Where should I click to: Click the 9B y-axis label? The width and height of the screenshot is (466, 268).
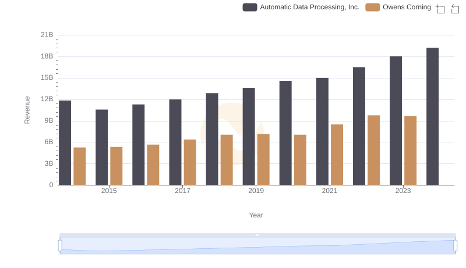[x=49, y=121]
